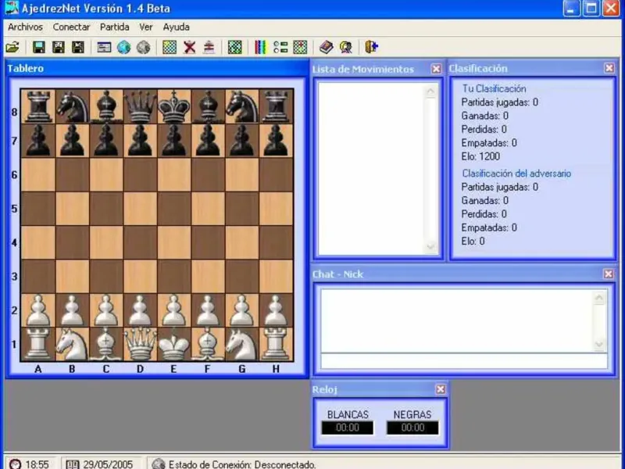The height and width of the screenshot is (469, 625).
Task: Select the white bishop on F1
Action: point(208,344)
